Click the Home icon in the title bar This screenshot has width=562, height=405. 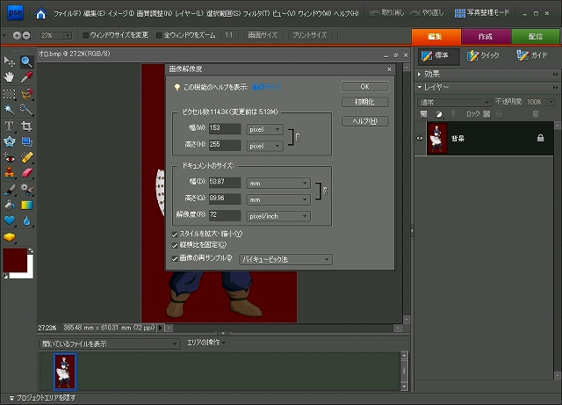point(40,14)
